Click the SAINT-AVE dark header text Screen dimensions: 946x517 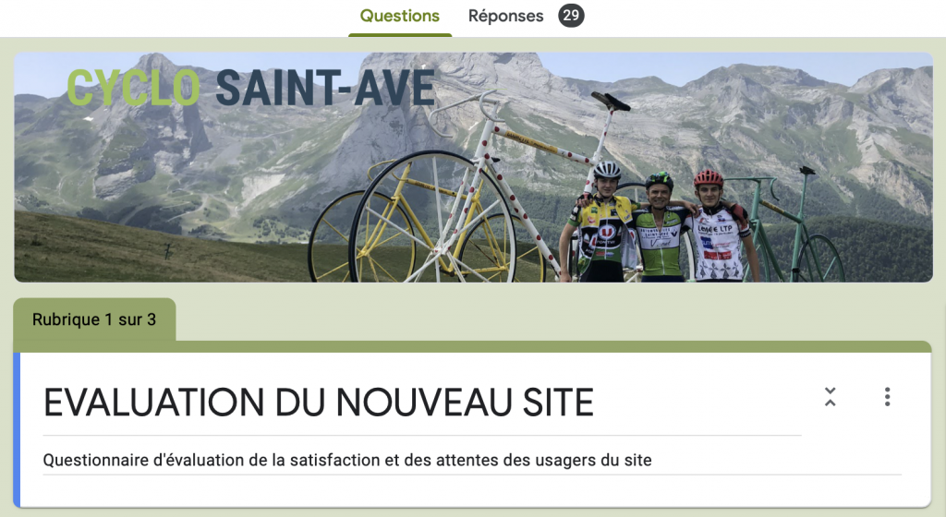(x=325, y=88)
